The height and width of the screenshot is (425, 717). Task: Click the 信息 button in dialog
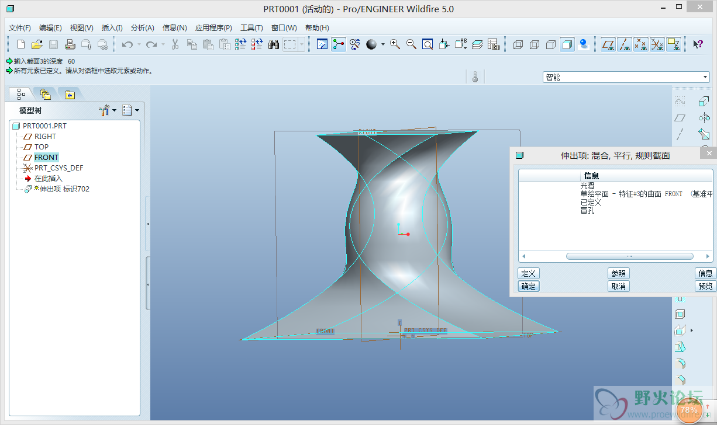coord(706,273)
